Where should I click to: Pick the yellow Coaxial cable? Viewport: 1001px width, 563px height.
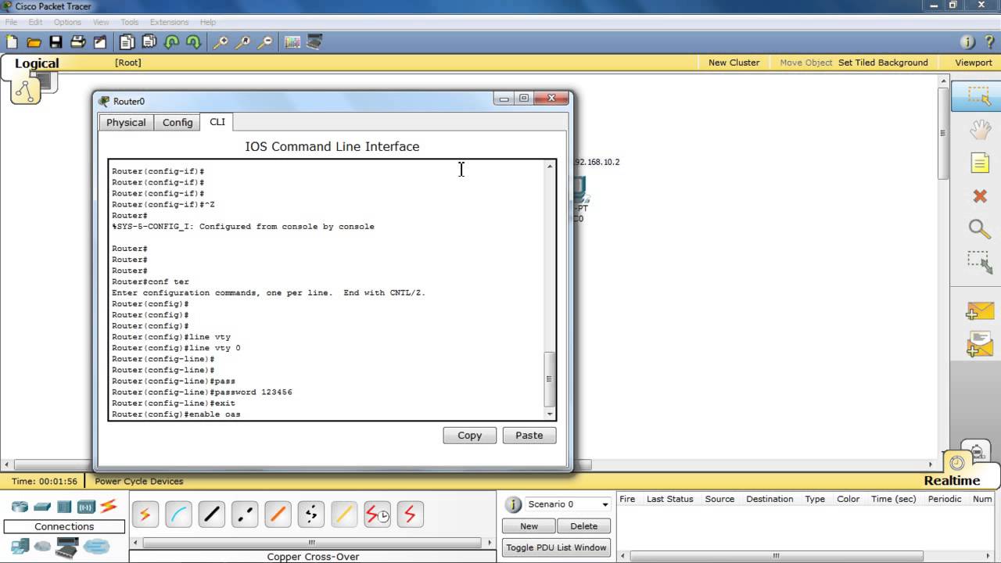(x=344, y=515)
